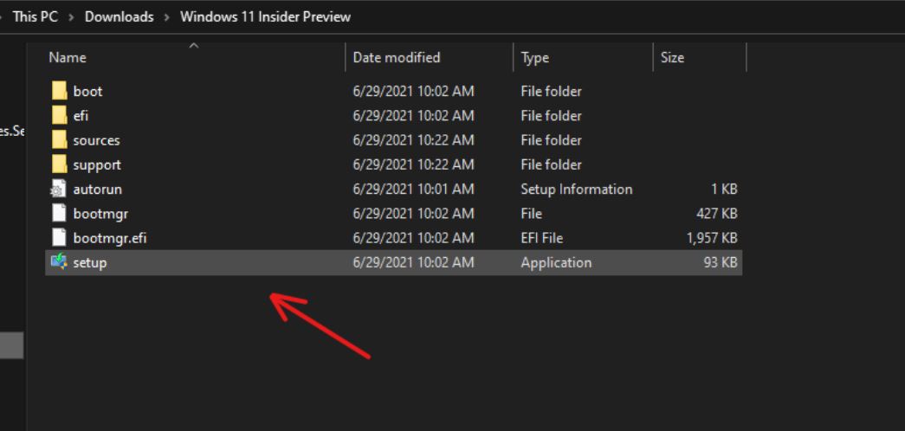Viewport: 905px width, 431px height.
Task: Select the file name 'support'
Action: pos(97,164)
